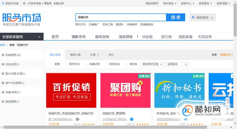Open the 促销打折_无线促销打折 title link
The height and width of the screenshot is (129, 237).
pos(71,113)
